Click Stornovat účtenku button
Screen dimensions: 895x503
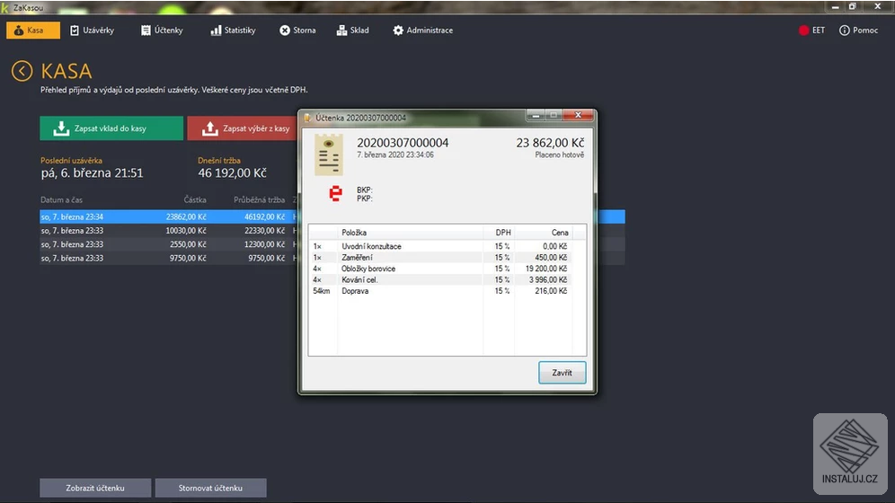[x=210, y=488]
